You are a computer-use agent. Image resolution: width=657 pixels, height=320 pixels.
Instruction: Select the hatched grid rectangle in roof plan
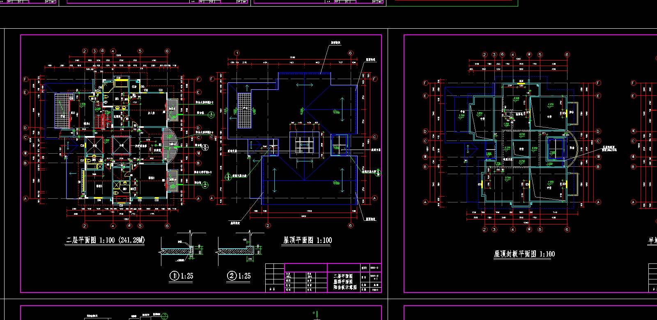[x=244, y=110]
